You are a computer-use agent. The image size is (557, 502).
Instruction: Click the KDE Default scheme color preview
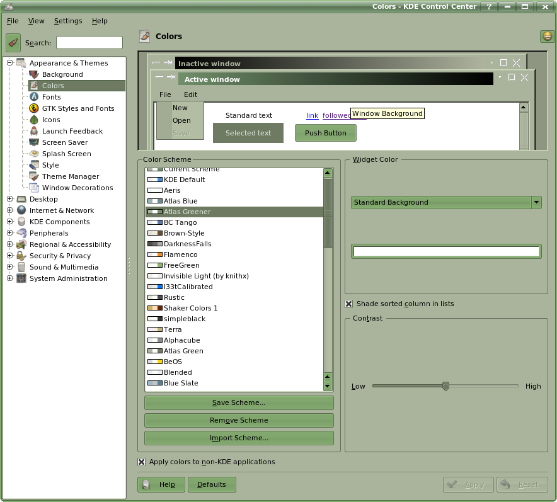coord(155,180)
